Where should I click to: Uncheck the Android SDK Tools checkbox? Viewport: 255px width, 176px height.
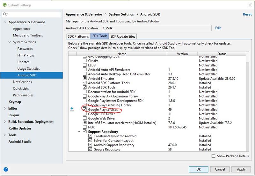tap(84, 87)
